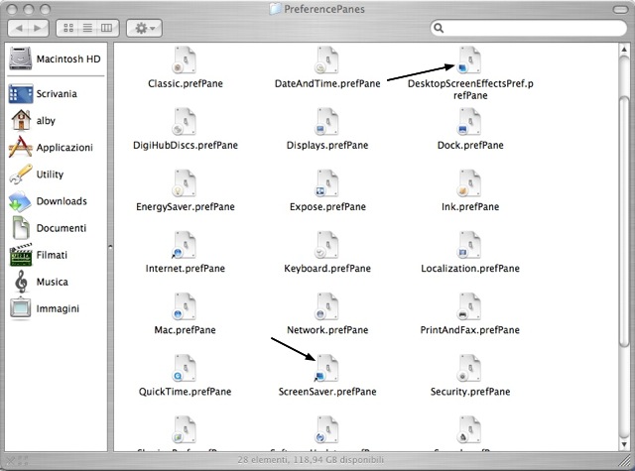Screen dimensions: 635x471
Task: Click the Security.prefPane file name
Action: tap(470, 392)
